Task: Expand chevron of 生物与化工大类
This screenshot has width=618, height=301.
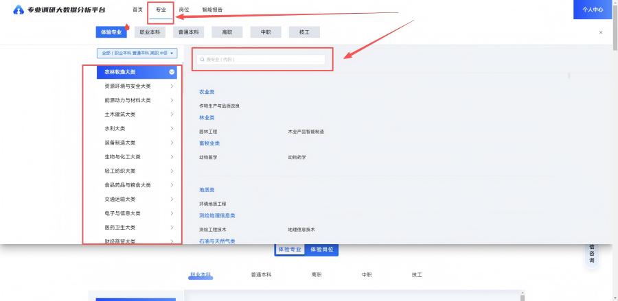Action: tap(172, 156)
